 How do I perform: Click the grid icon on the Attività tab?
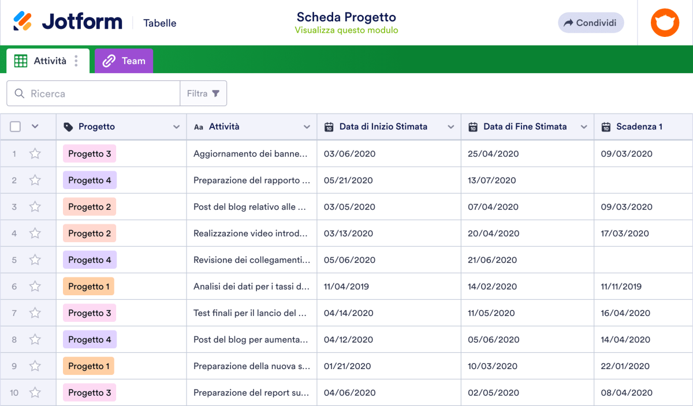coord(20,61)
